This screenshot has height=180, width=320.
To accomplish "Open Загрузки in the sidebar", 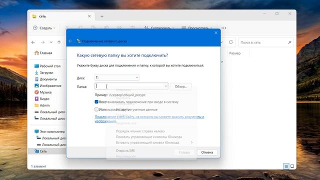I will tap(44, 72).
